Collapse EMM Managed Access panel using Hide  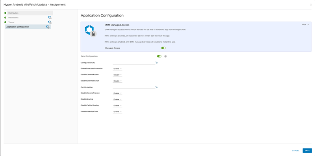[x=306, y=24]
